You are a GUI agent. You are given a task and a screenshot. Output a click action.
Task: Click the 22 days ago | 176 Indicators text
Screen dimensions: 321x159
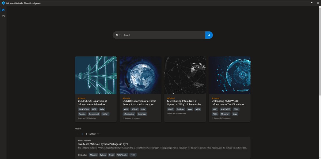[x=221, y=118]
